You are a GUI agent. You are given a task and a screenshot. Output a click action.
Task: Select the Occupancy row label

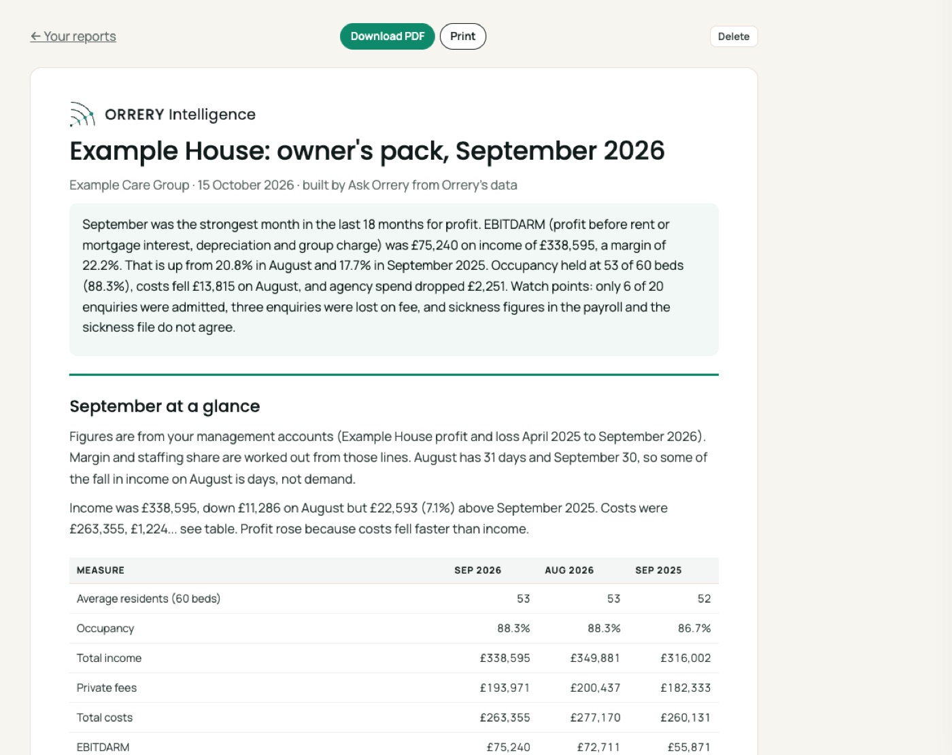[105, 629]
